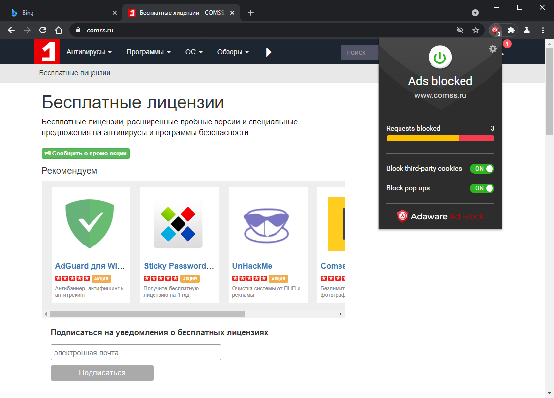The width and height of the screenshot is (554, 398).
Task: Toggle Block third-party cookies switch
Action: [x=482, y=168]
